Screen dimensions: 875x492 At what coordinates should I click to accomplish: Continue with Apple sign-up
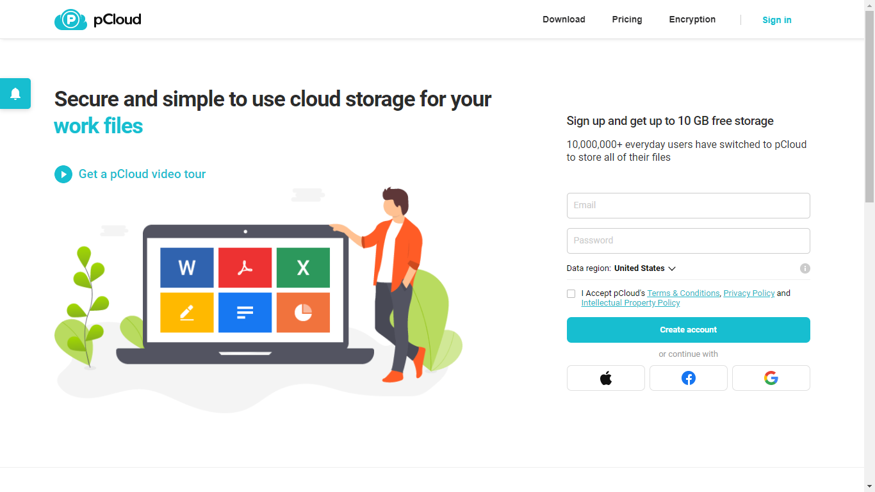pyautogui.click(x=606, y=378)
